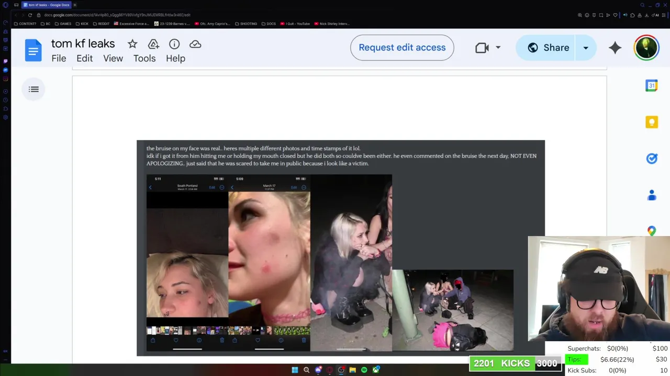Open Google Calendar side panel
670x376 pixels.
pos(652,86)
